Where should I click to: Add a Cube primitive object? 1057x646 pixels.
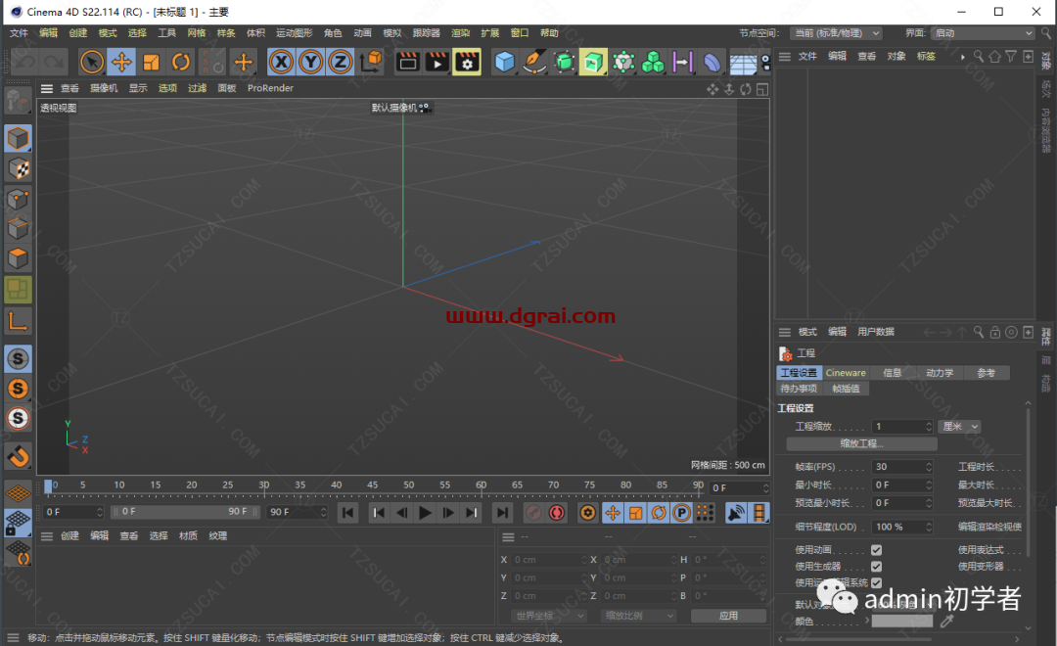pos(504,62)
